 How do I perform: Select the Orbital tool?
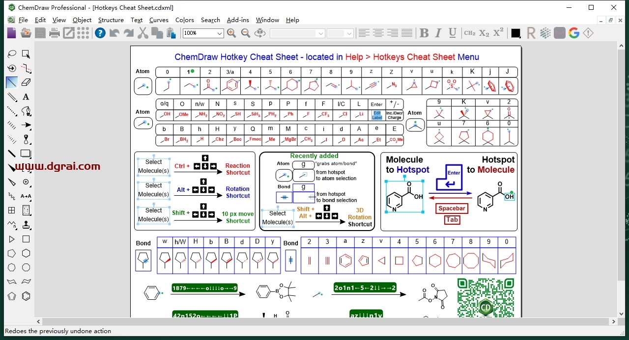pos(26,139)
